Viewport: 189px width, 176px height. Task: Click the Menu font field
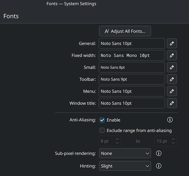(132, 91)
